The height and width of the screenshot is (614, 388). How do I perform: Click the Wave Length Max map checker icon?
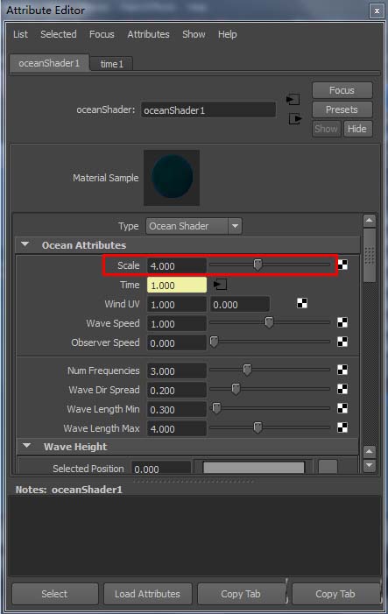342,427
